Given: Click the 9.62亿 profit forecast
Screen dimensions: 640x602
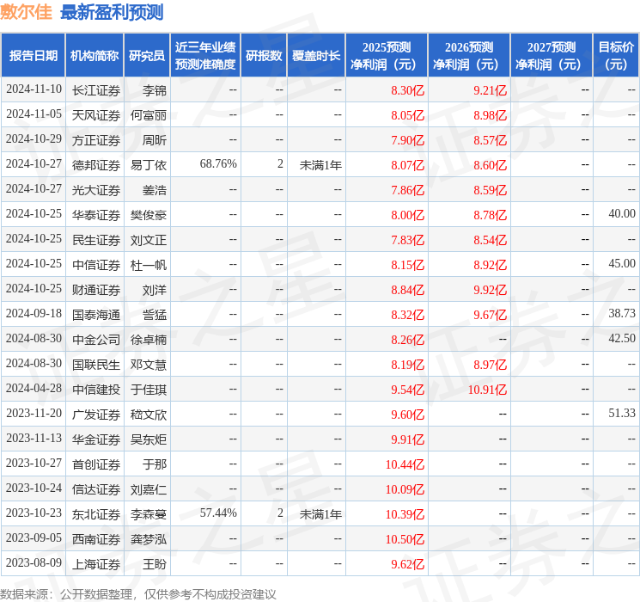Looking at the screenshot, I should pos(407,564).
